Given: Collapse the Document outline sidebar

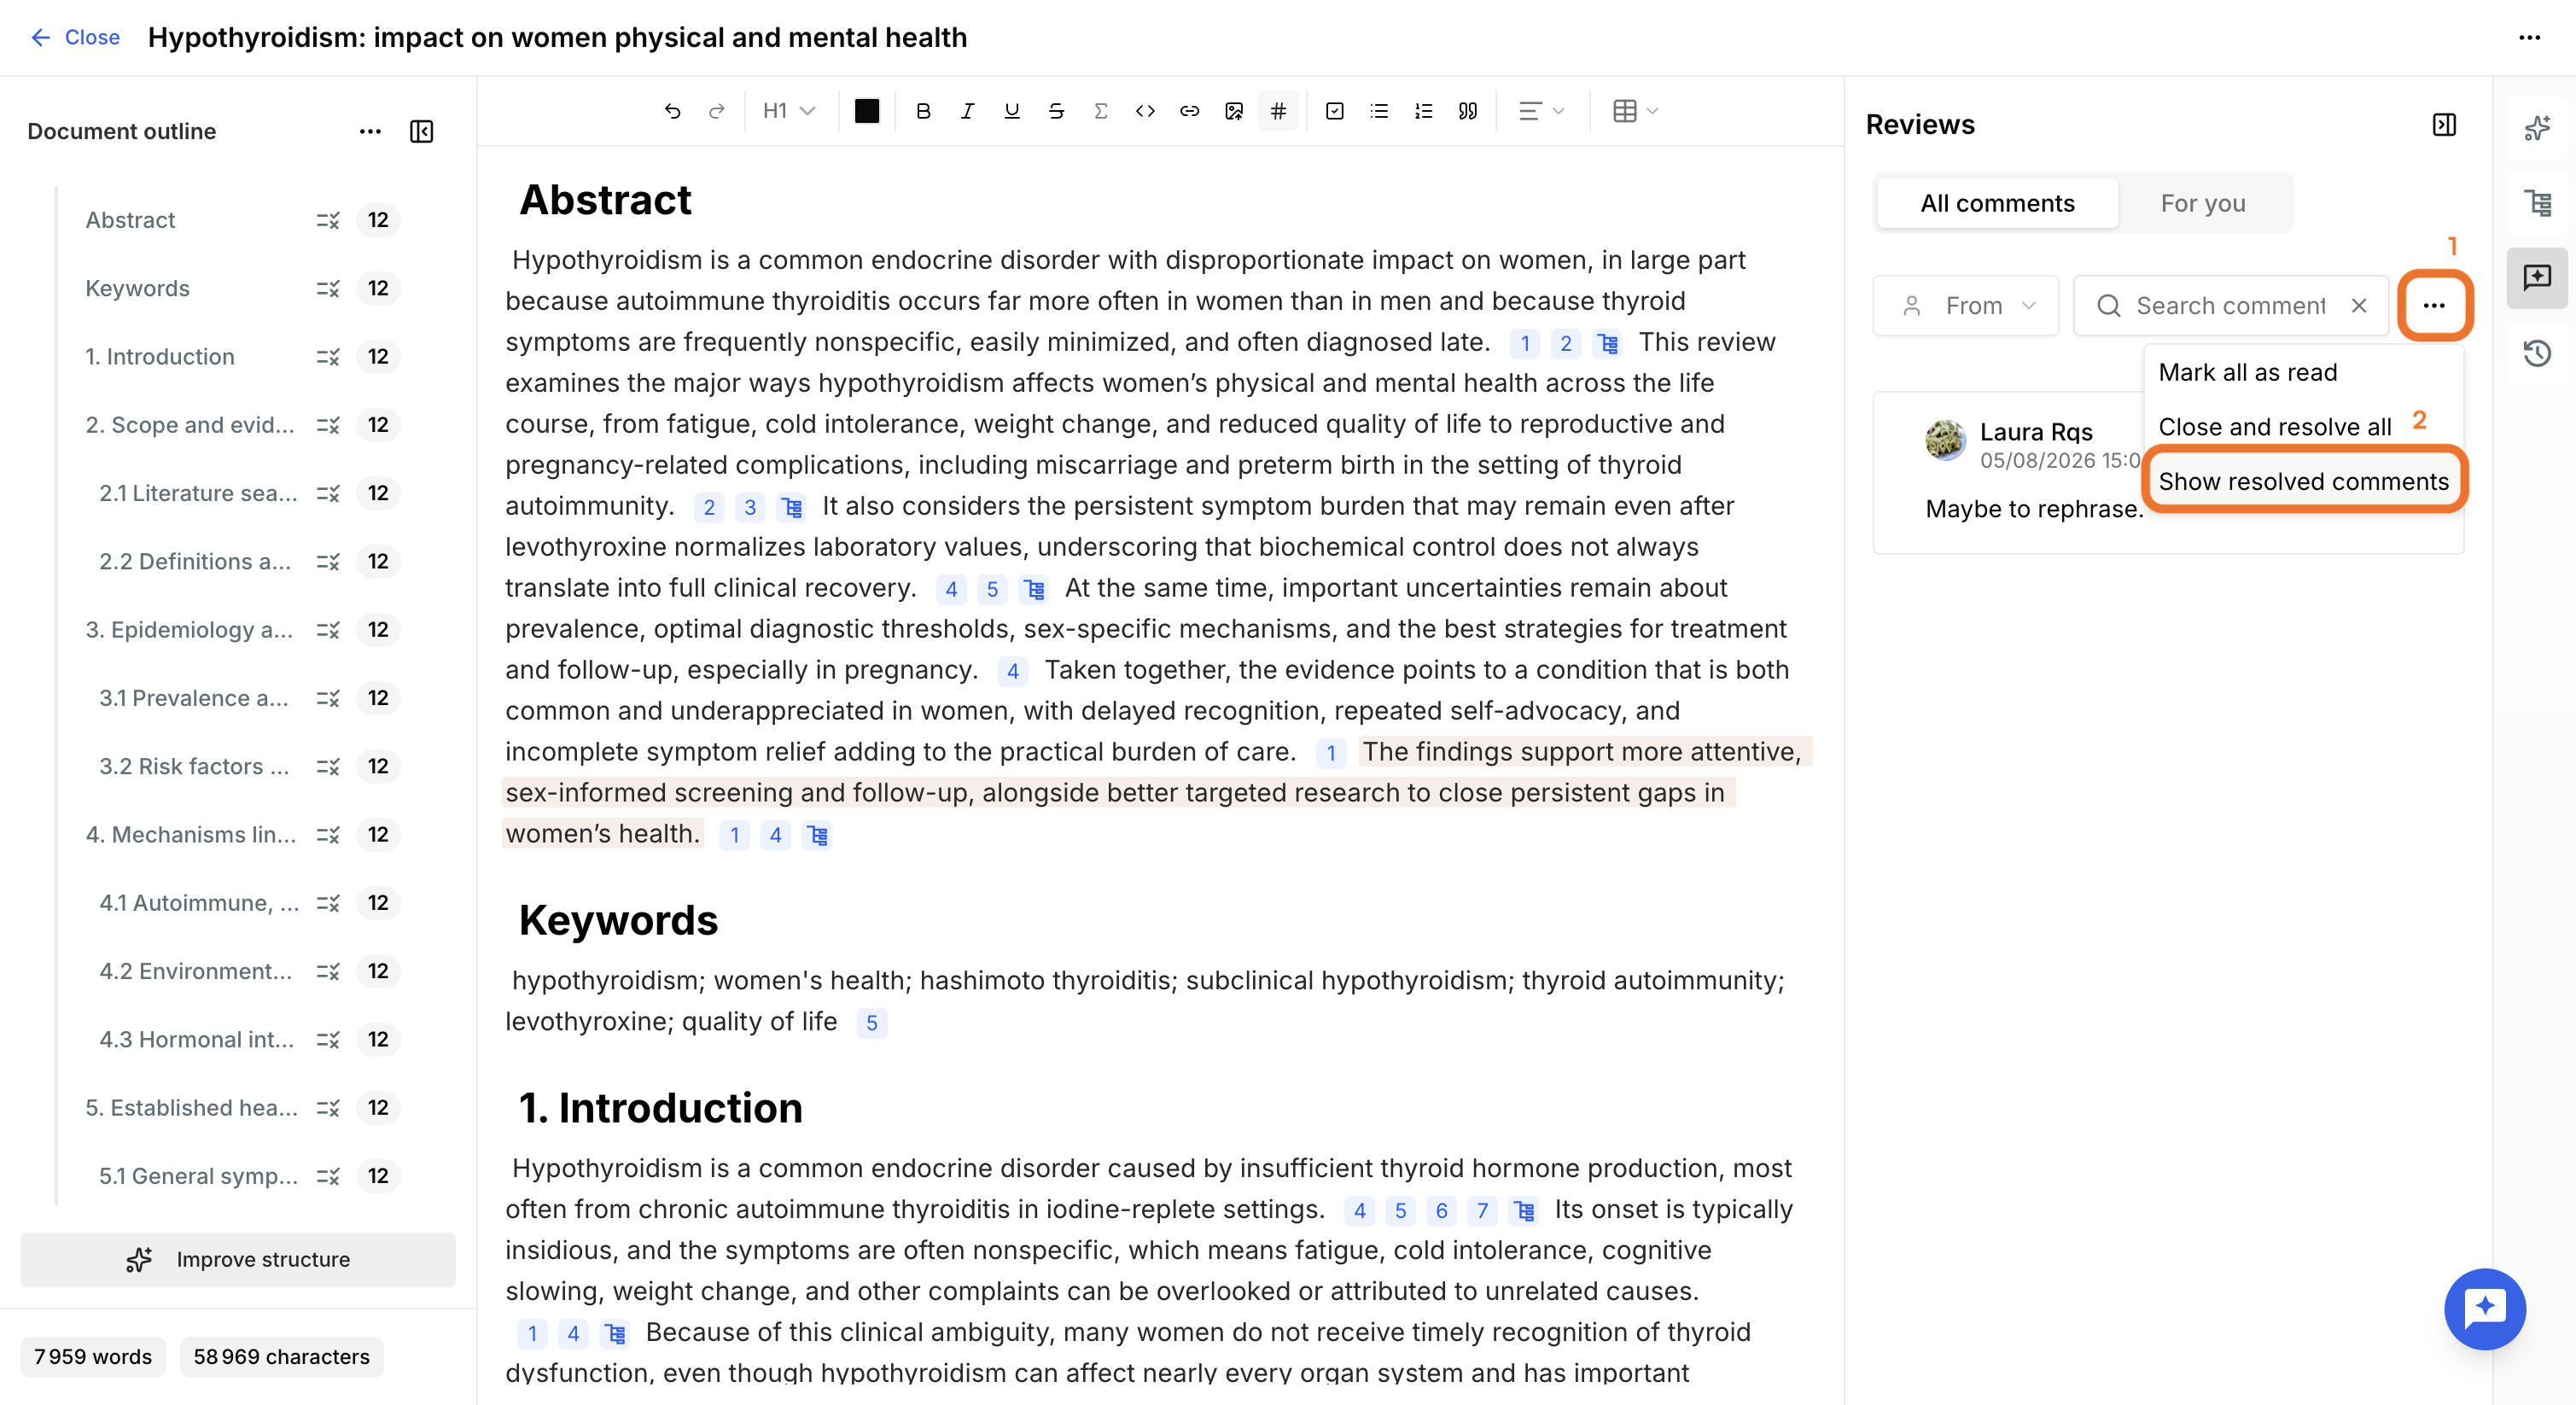Looking at the screenshot, I should click(x=422, y=132).
